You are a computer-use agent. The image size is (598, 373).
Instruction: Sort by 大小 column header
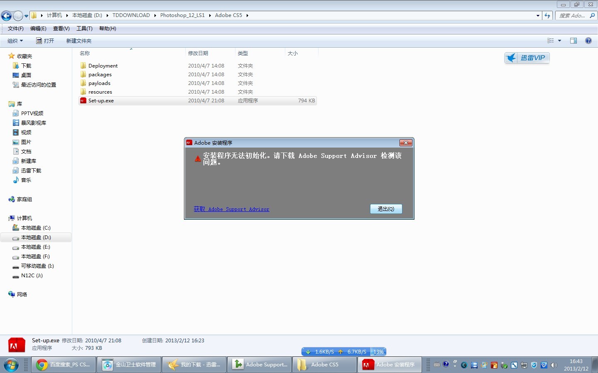tap(293, 53)
